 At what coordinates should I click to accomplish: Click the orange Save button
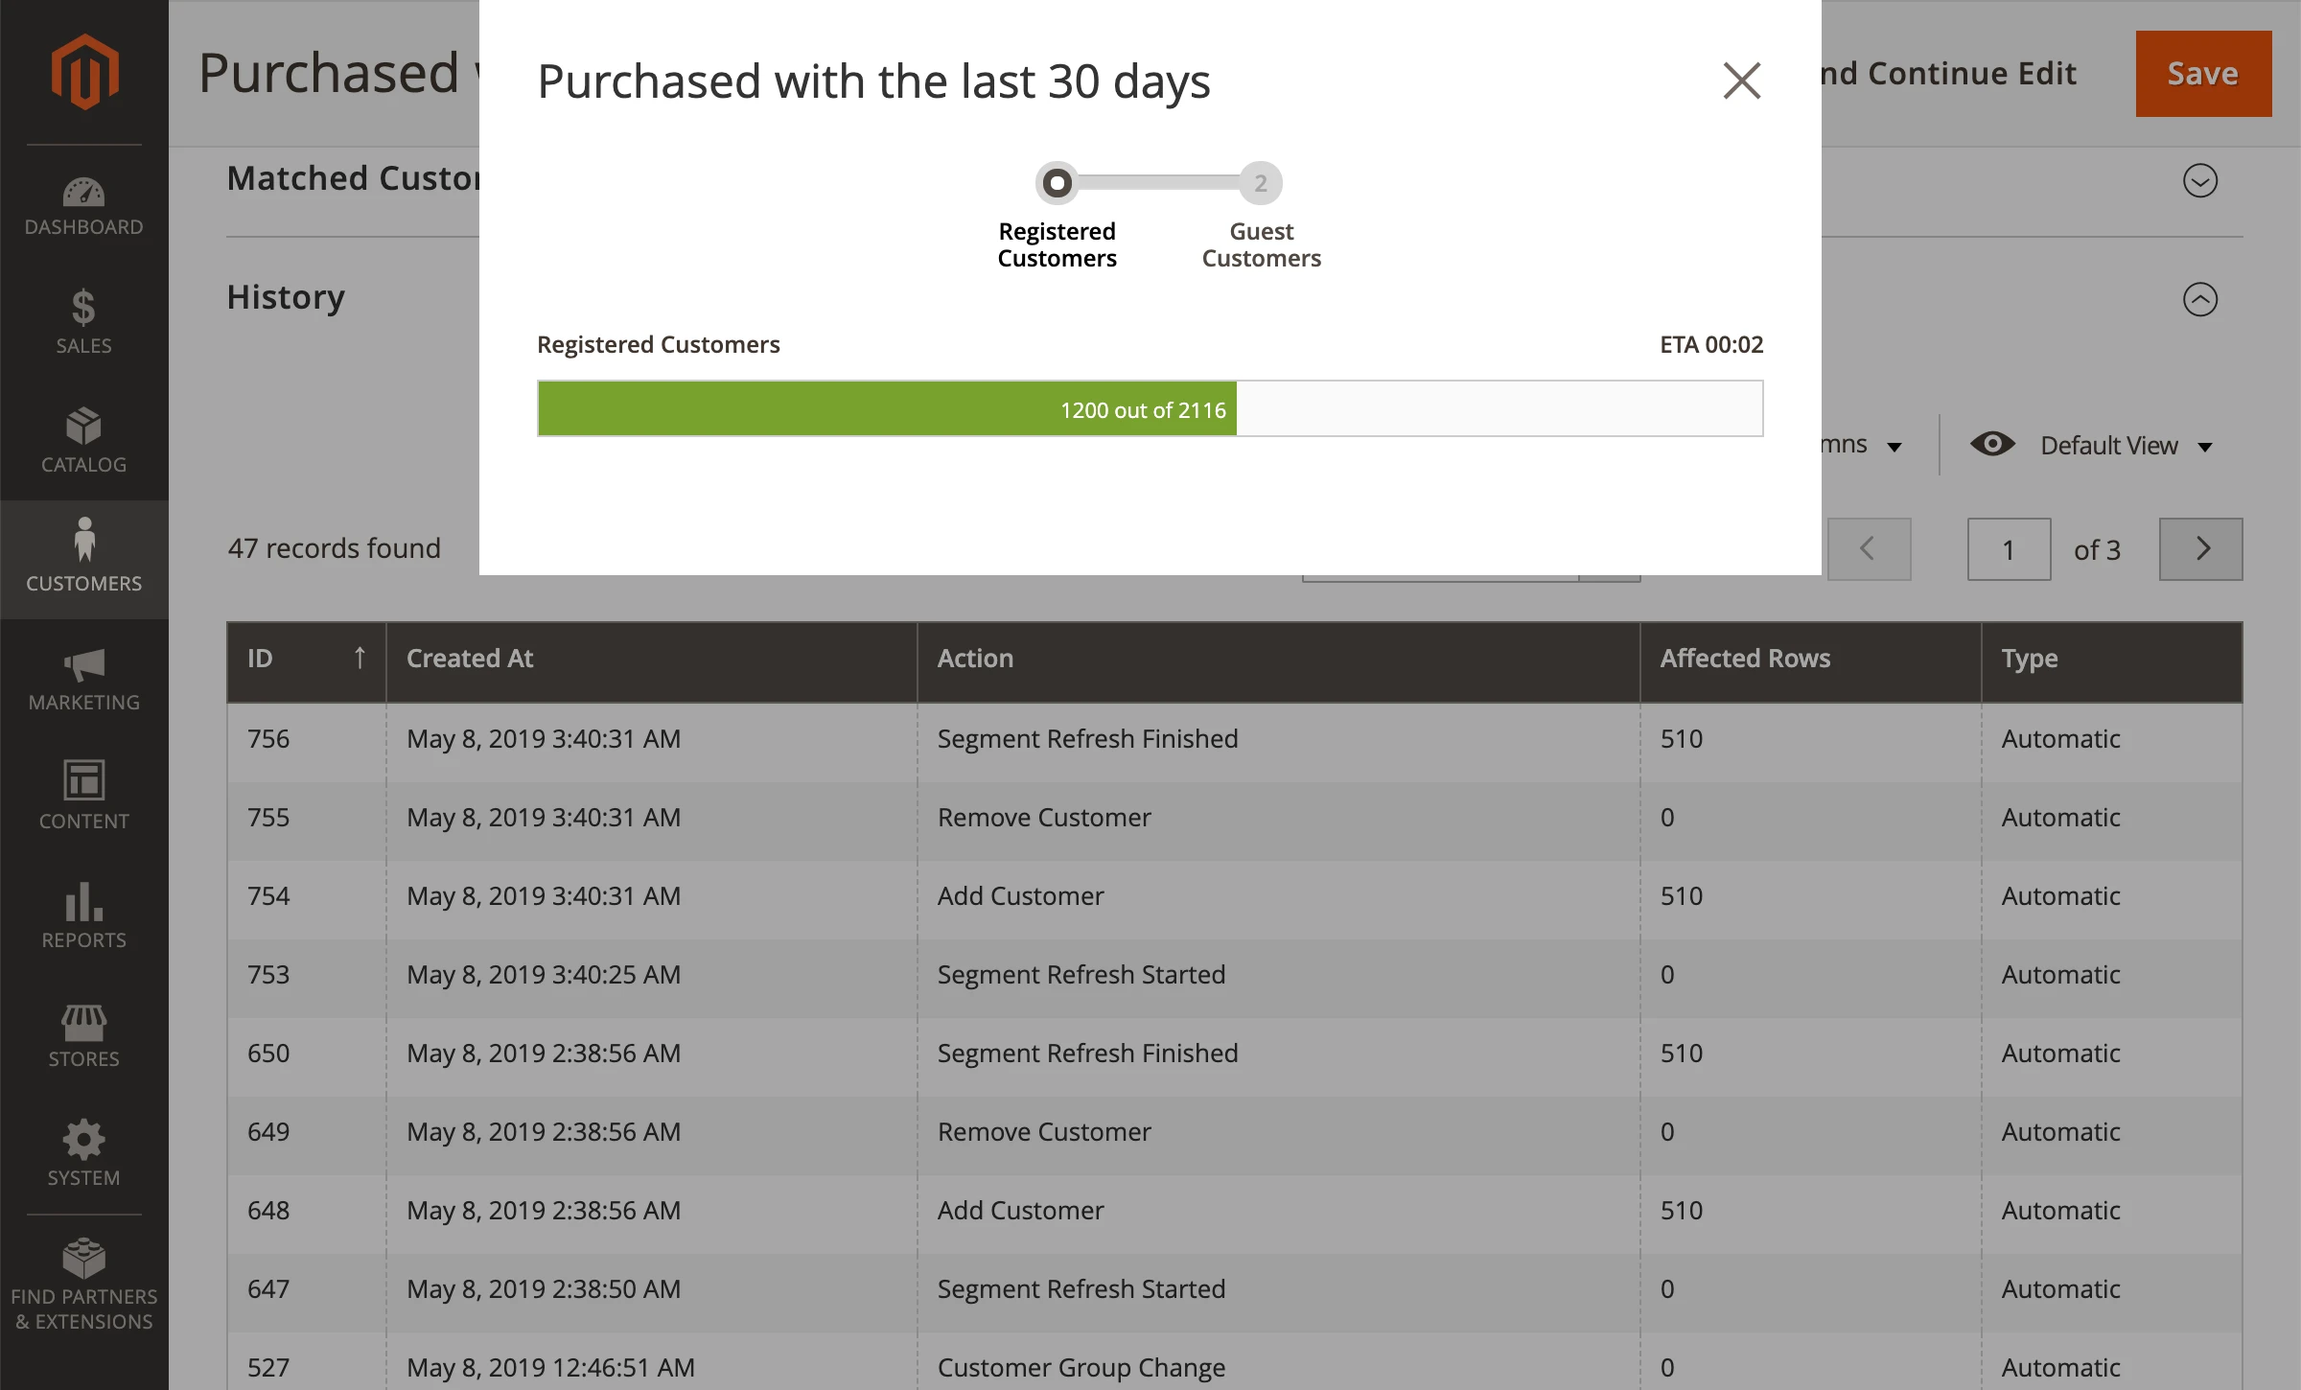tap(2202, 74)
